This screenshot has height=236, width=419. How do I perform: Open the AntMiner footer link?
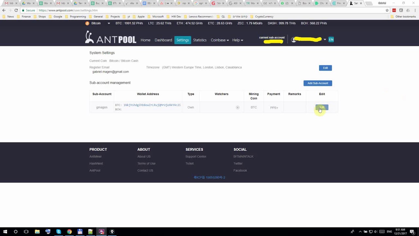[x=96, y=157]
